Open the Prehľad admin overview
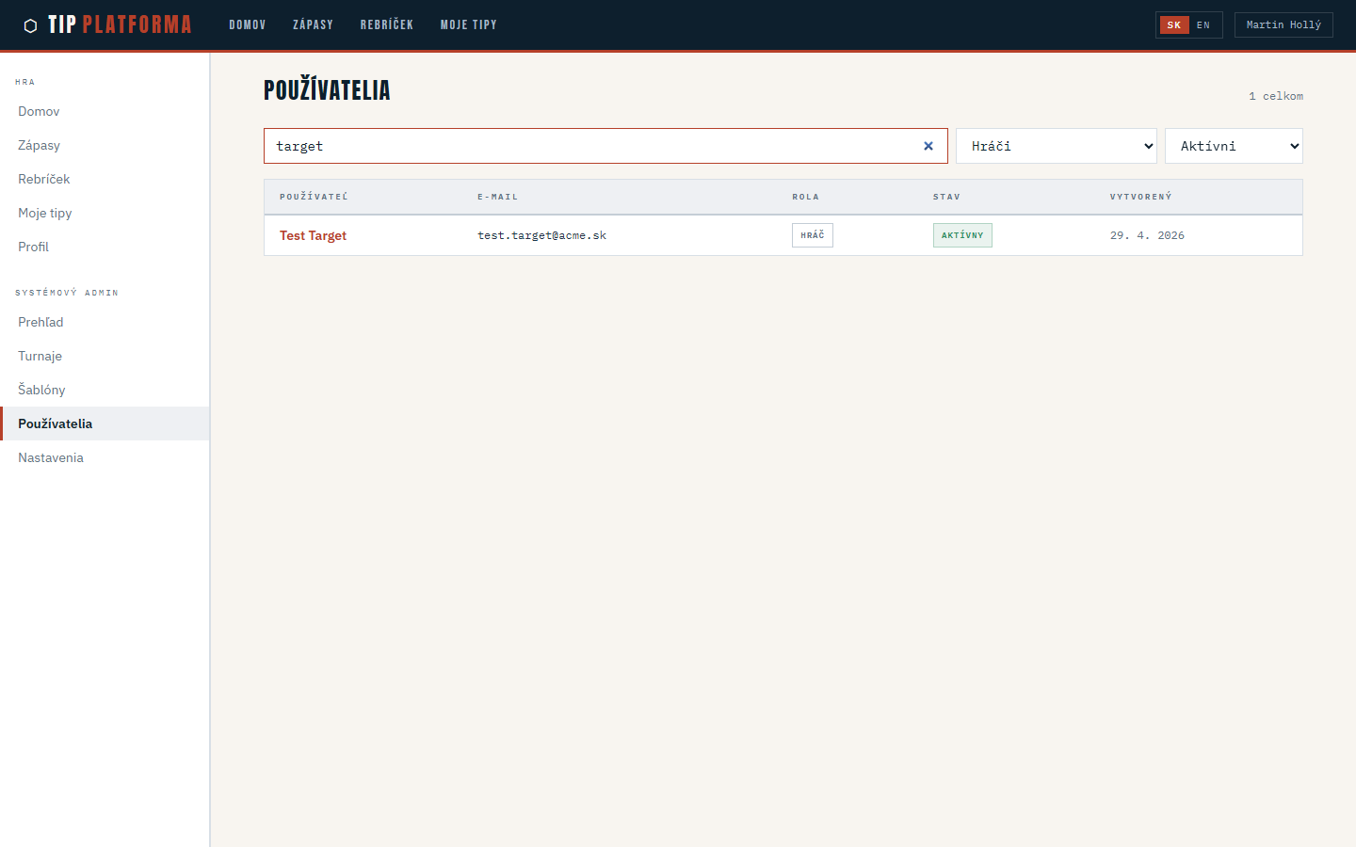Viewport: 1356px width, 847px height. click(x=40, y=322)
